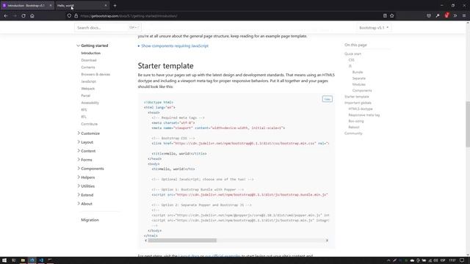Image resolution: width=470 pixels, height=264 pixels.
Task: Open the wrench developer tools icon
Action: point(438,16)
